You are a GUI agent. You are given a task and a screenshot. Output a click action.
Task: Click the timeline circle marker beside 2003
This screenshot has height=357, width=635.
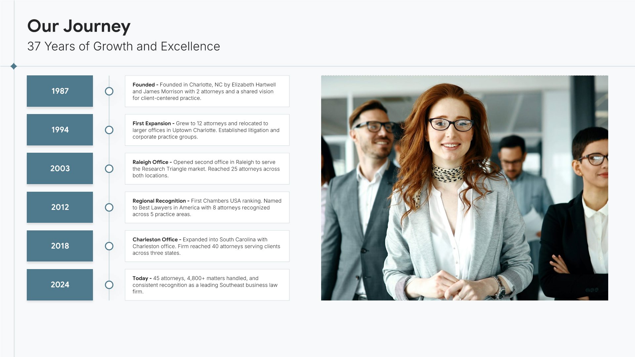tap(109, 169)
